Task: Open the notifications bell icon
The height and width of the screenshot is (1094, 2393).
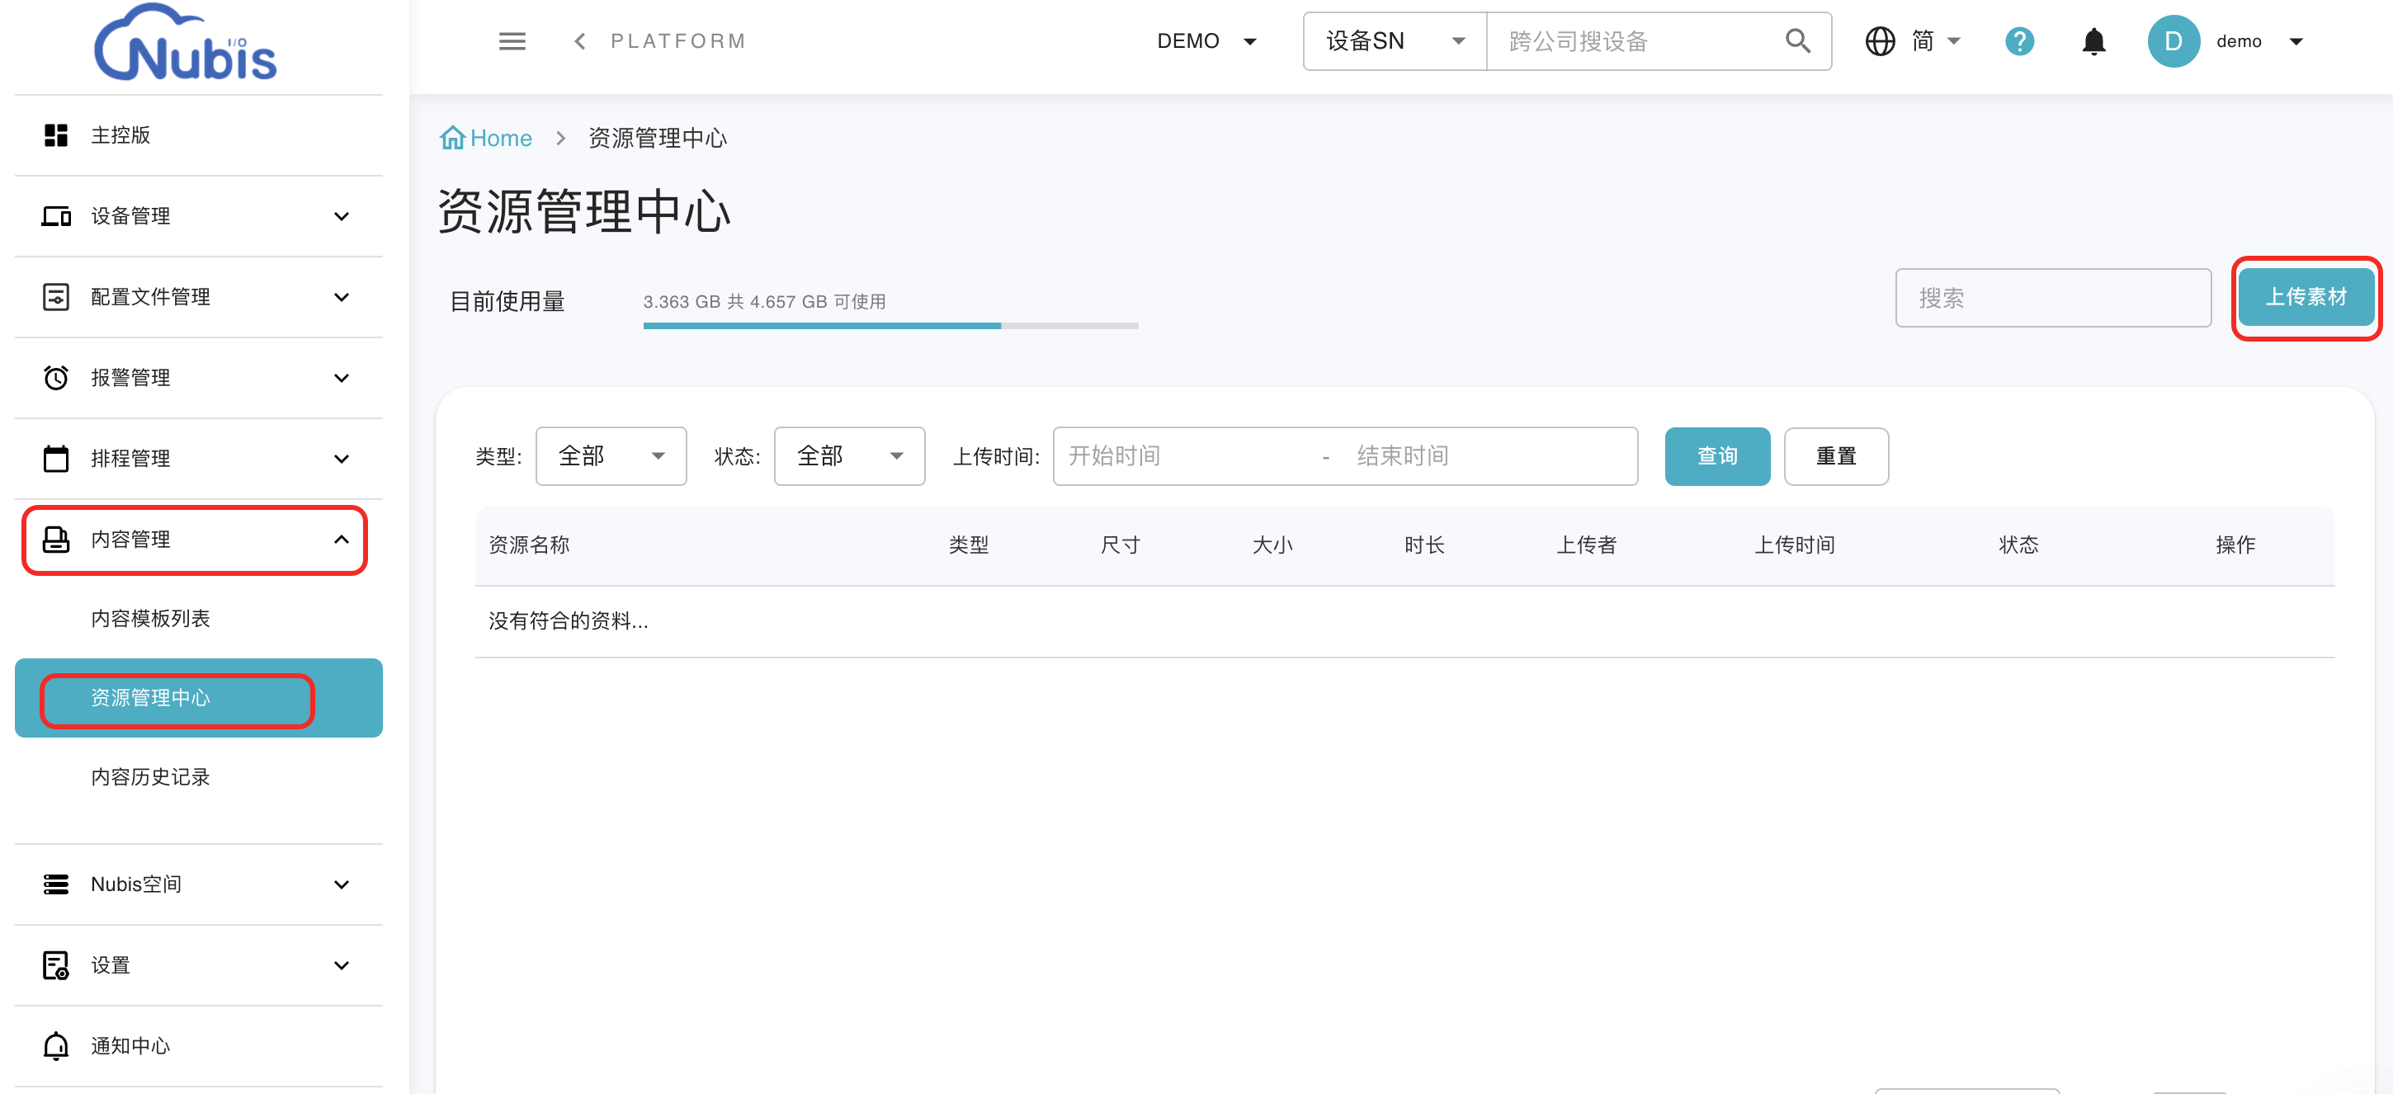Action: click(x=2093, y=41)
